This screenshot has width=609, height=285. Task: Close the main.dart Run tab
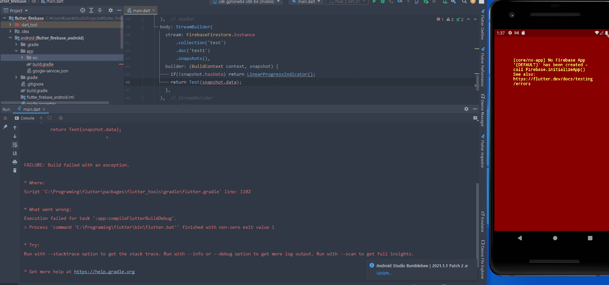coord(44,109)
